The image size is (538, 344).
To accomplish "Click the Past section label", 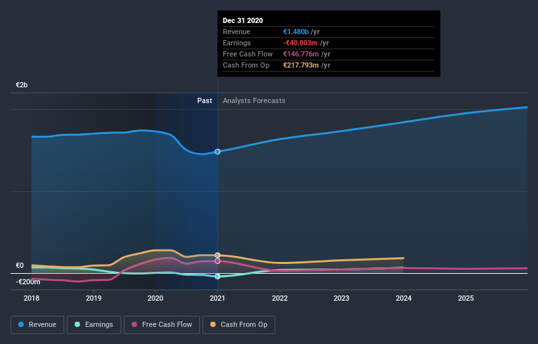I will (204, 100).
